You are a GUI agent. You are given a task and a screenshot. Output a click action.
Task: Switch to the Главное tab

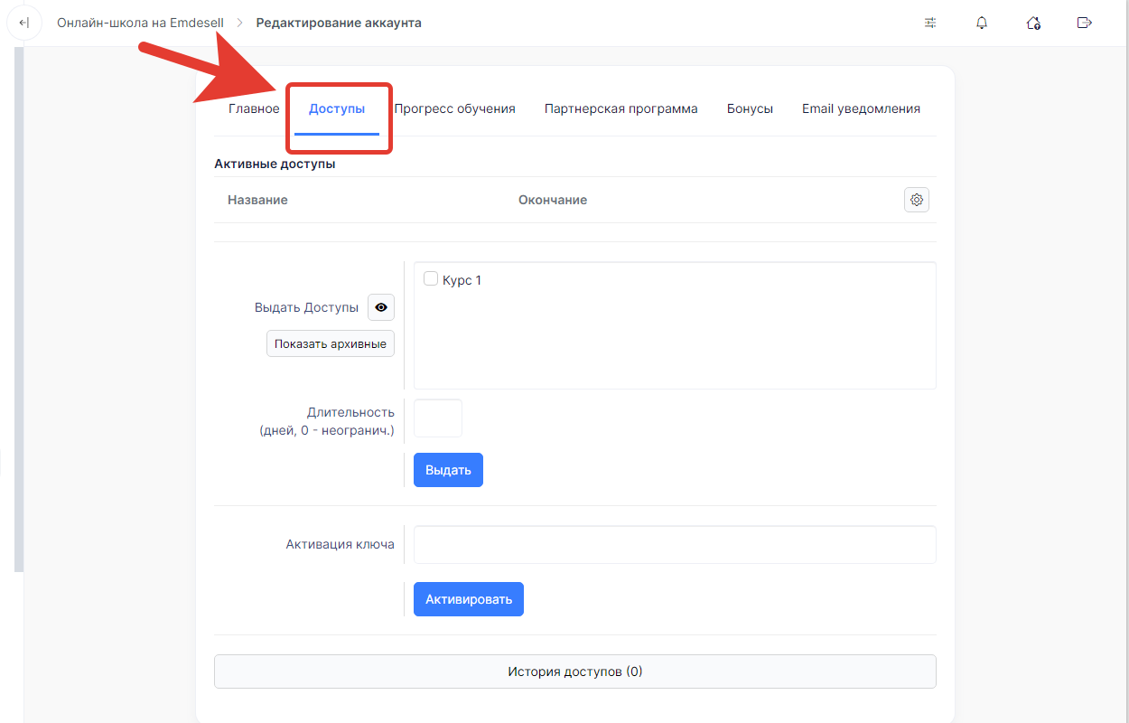(x=254, y=108)
